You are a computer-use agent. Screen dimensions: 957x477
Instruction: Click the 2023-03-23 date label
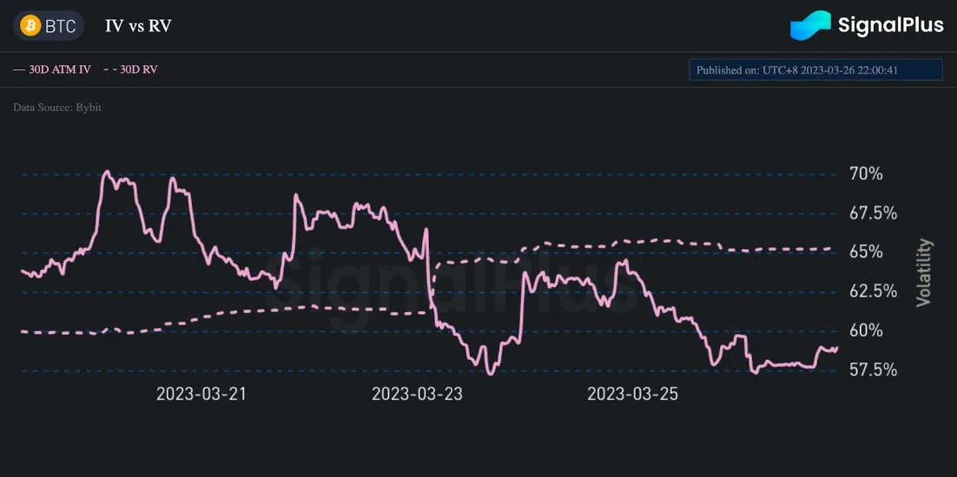[x=417, y=394]
